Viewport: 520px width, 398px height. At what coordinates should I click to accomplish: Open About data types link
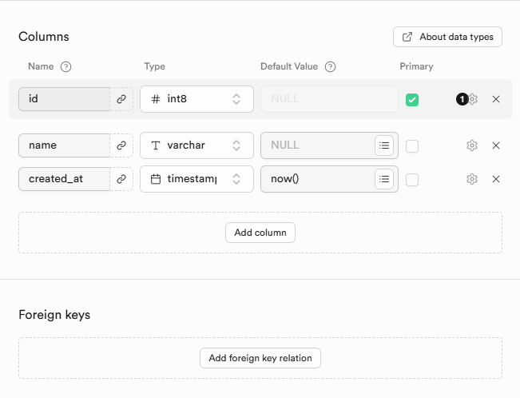(447, 37)
